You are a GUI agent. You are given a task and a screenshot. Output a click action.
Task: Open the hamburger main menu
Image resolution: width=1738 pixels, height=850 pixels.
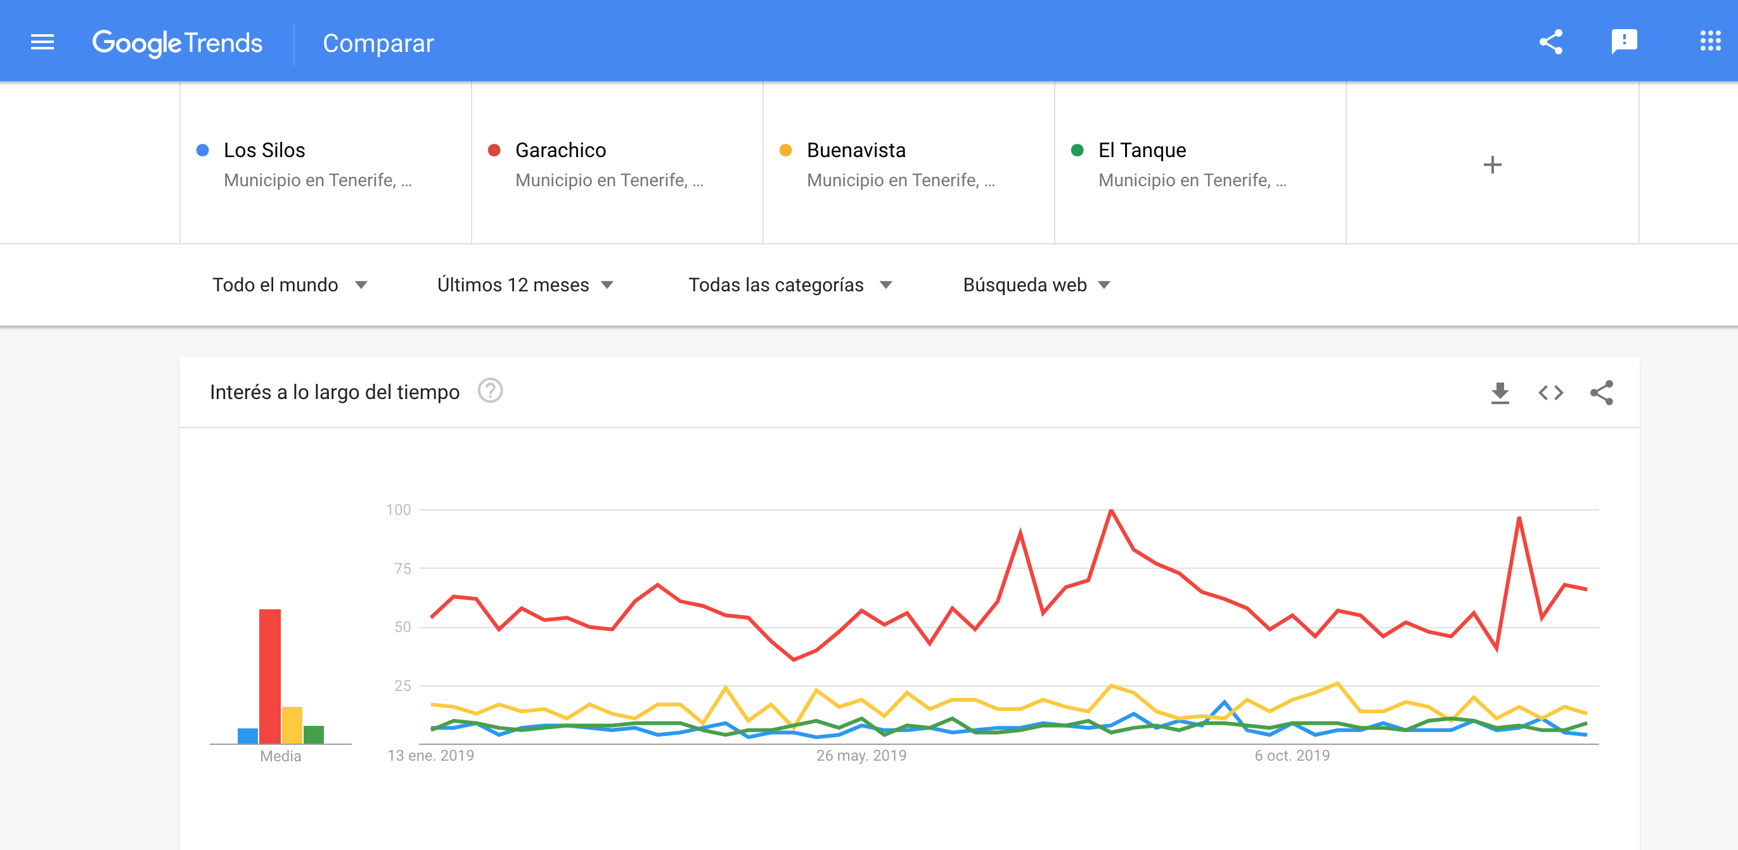point(42,42)
